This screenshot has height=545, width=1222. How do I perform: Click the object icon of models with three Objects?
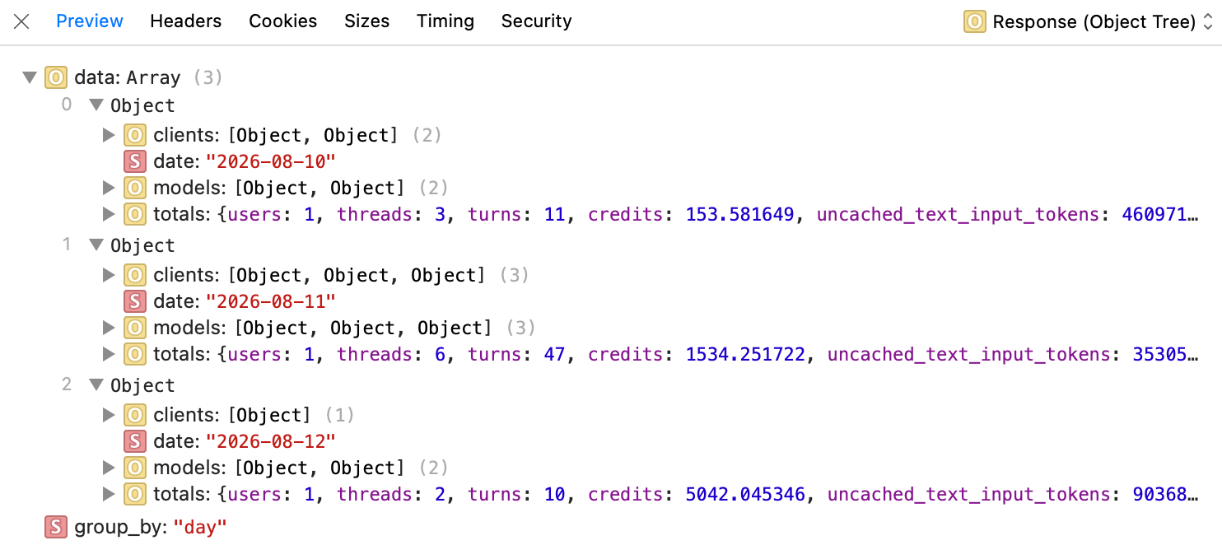(135, 328)
